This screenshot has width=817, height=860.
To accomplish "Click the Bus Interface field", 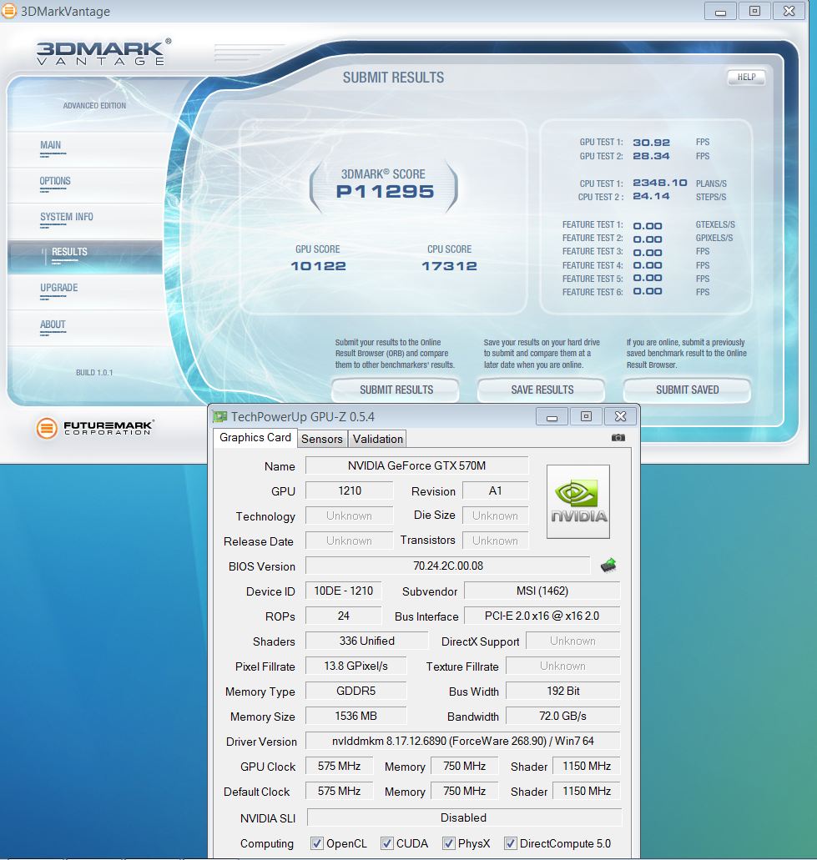I will pos(542,616).
